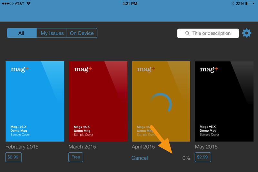This screenshot has height=172, width=258.
Task: Open the blue February 2015 cover
Action: pyautogui.click(x=35, y=101)
